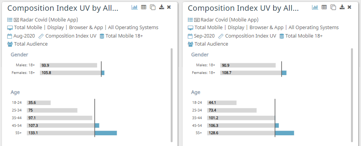Switch to table view in Sep-2020 panel

[324, 7]
